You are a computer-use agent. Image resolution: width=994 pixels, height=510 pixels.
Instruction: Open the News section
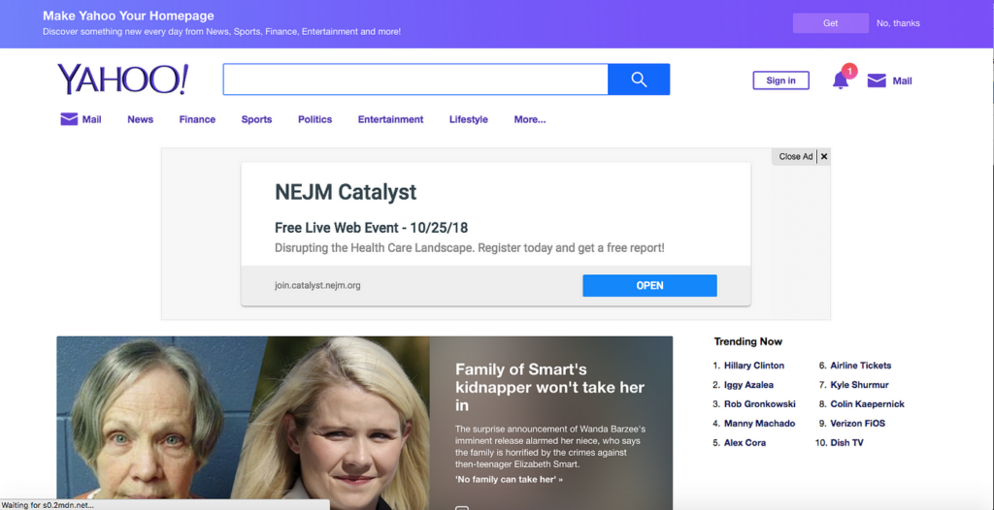point(140,119)
